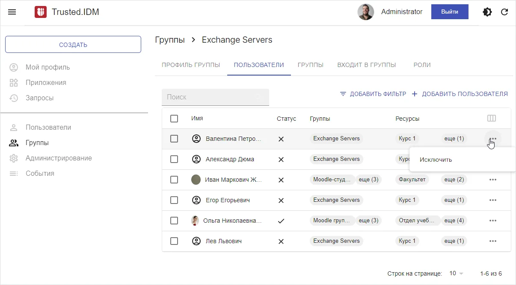Check the box for Ольга Николаевна
The image size is (516, 285).
[x=174, y=221]
